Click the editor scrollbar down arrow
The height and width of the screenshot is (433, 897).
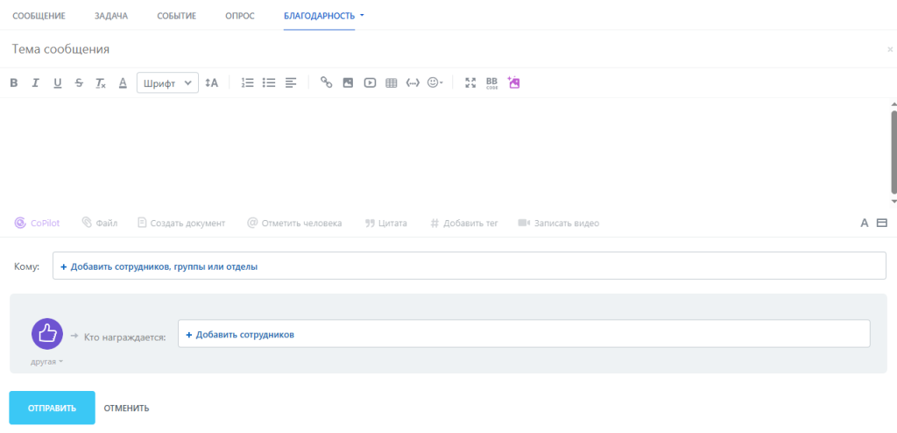[x=894, y=202]
